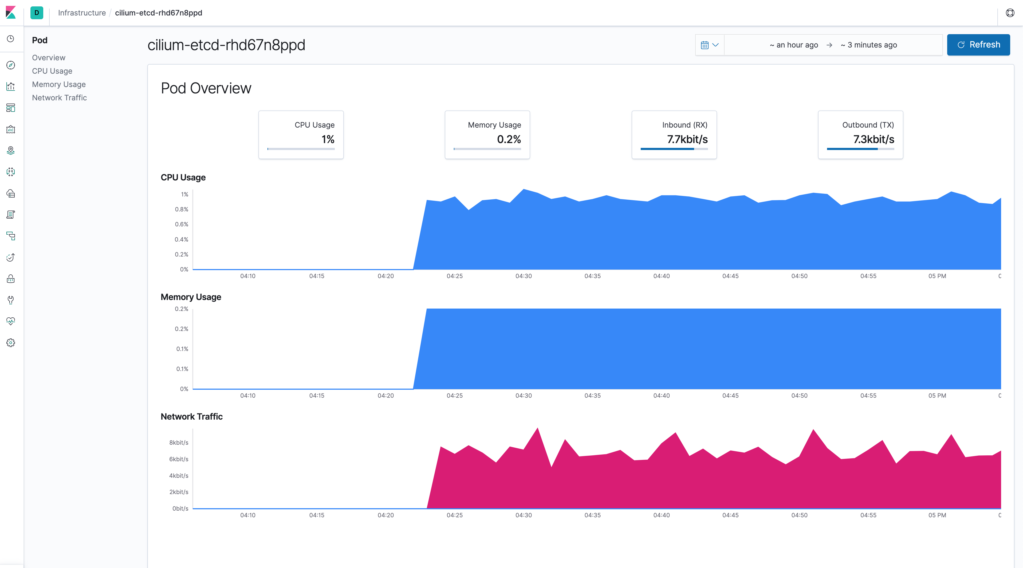Go to Infrastructure breadcrumb link

[x=82, y=13]
